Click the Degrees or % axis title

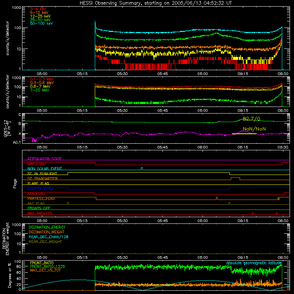click(10, 275)
